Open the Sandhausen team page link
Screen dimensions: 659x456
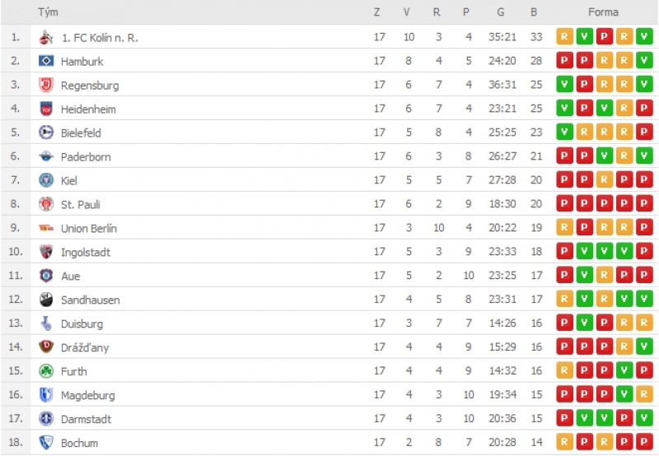tap(91, 300)
